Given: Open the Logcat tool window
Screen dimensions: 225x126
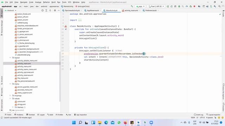Looking at the screenshot, I should pyautogui.click(x=41, y=115).
